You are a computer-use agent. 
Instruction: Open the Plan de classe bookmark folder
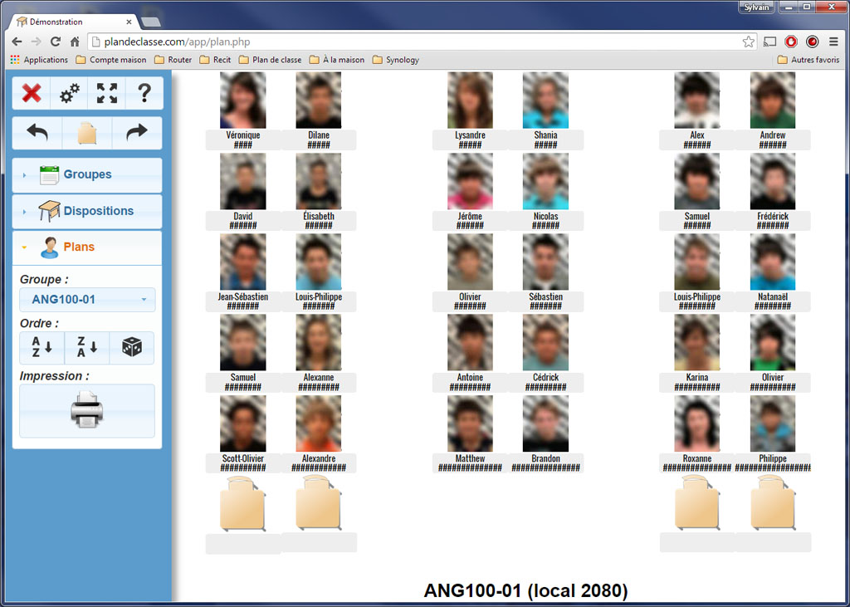click(x=270, y=60)
